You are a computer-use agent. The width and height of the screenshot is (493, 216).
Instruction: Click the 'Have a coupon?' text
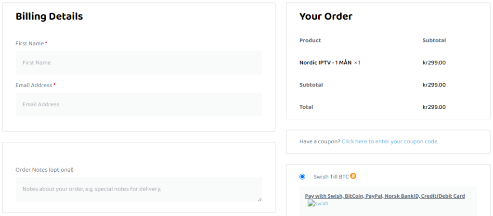click(320, 141)
